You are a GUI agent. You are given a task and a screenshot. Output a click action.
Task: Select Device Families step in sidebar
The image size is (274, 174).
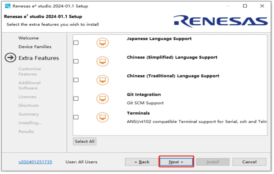pyautogui.click(x=35, y=47)
